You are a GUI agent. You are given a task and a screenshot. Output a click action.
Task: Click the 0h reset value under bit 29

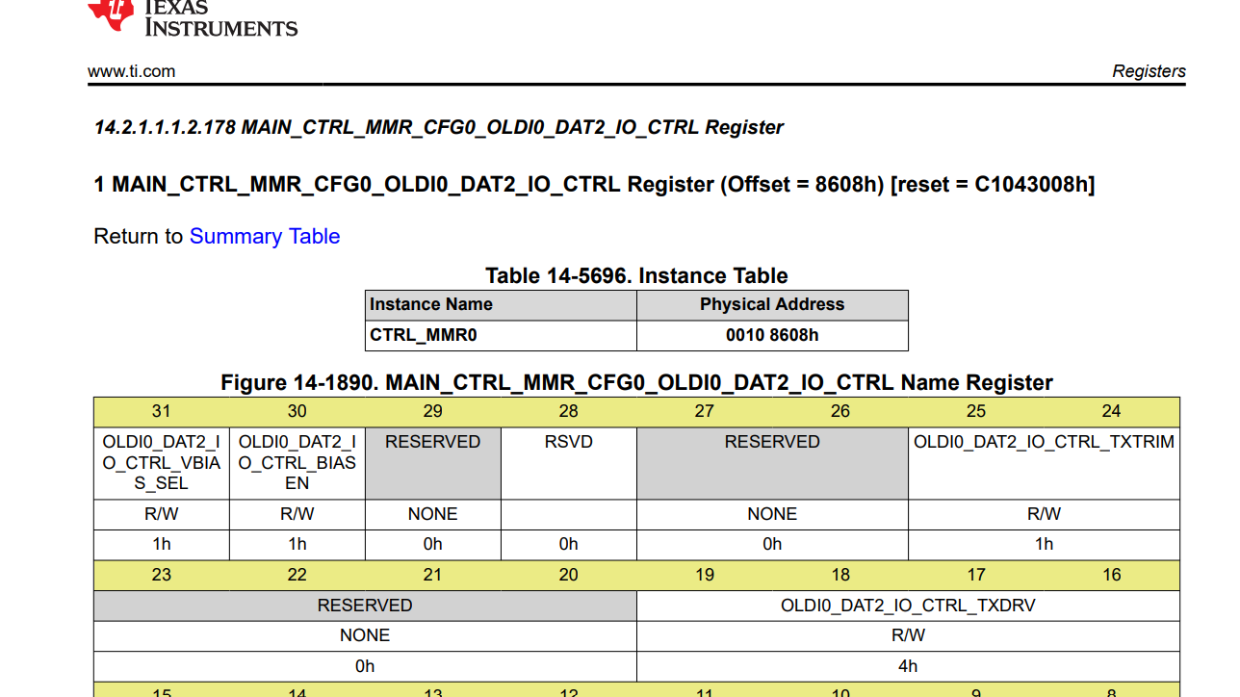433,544
